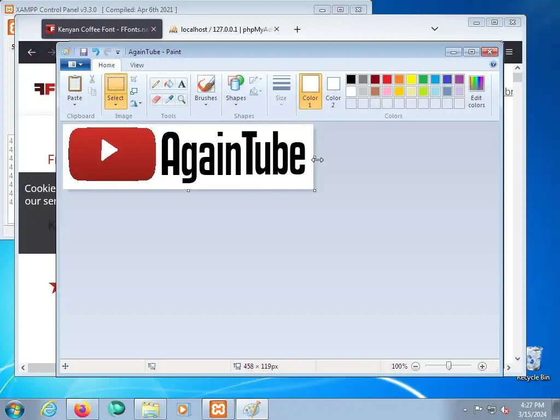
Task: Open Firefox from the taskbar
Action: [x=83, y=409]
